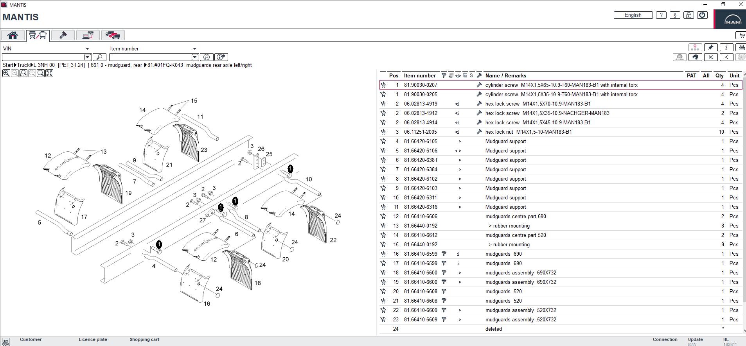This screenshot has height=346, width=746.
Task: Open the red truck fleet tab
Action: pyautogui.click(x=113, y=36)
